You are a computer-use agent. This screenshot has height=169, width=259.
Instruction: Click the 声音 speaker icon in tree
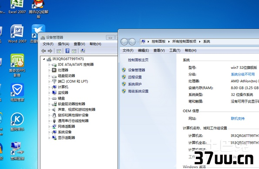[54, 110]
